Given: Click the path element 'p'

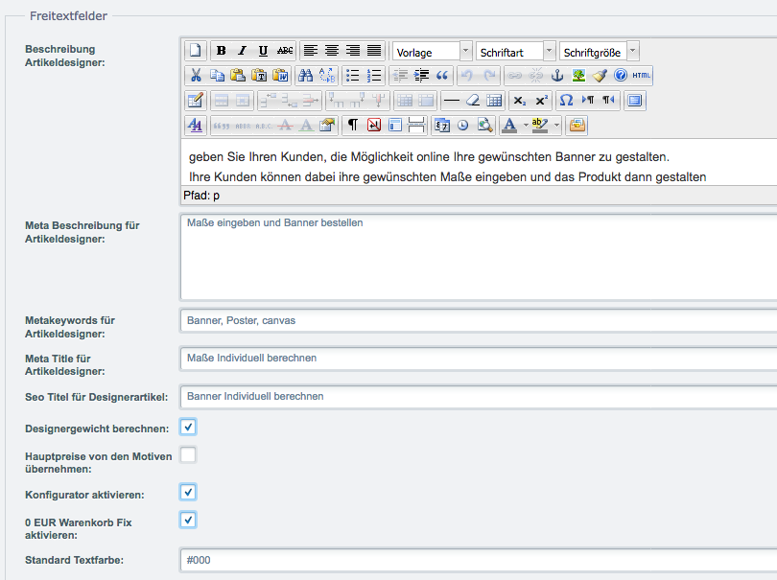Looking at the screenshot, I should (x=216, y=196).
